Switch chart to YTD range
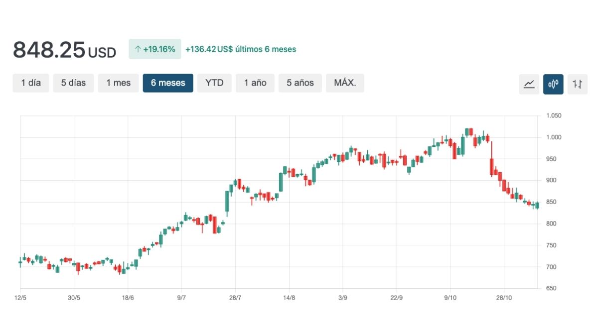 pos(214,83)
